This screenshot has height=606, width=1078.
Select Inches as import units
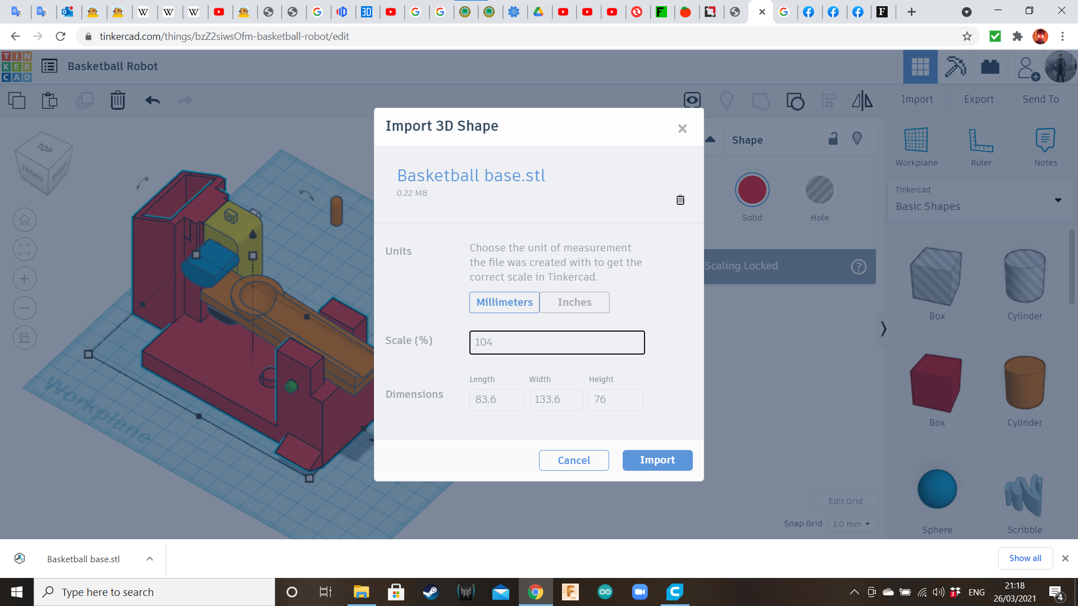574,302
